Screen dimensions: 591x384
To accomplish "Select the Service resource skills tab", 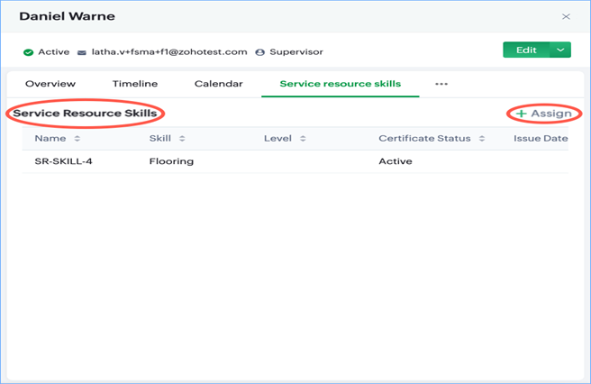I will pyautogui.click(x=340, y=84).
